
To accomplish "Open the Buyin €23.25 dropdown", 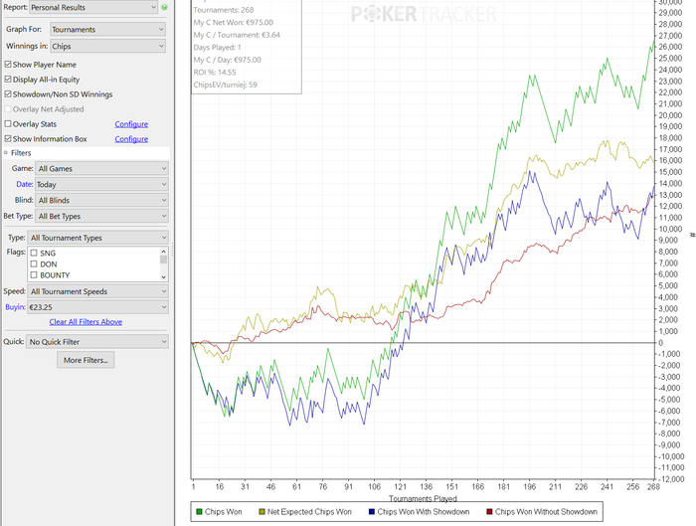I will click(x=97, y=307).
